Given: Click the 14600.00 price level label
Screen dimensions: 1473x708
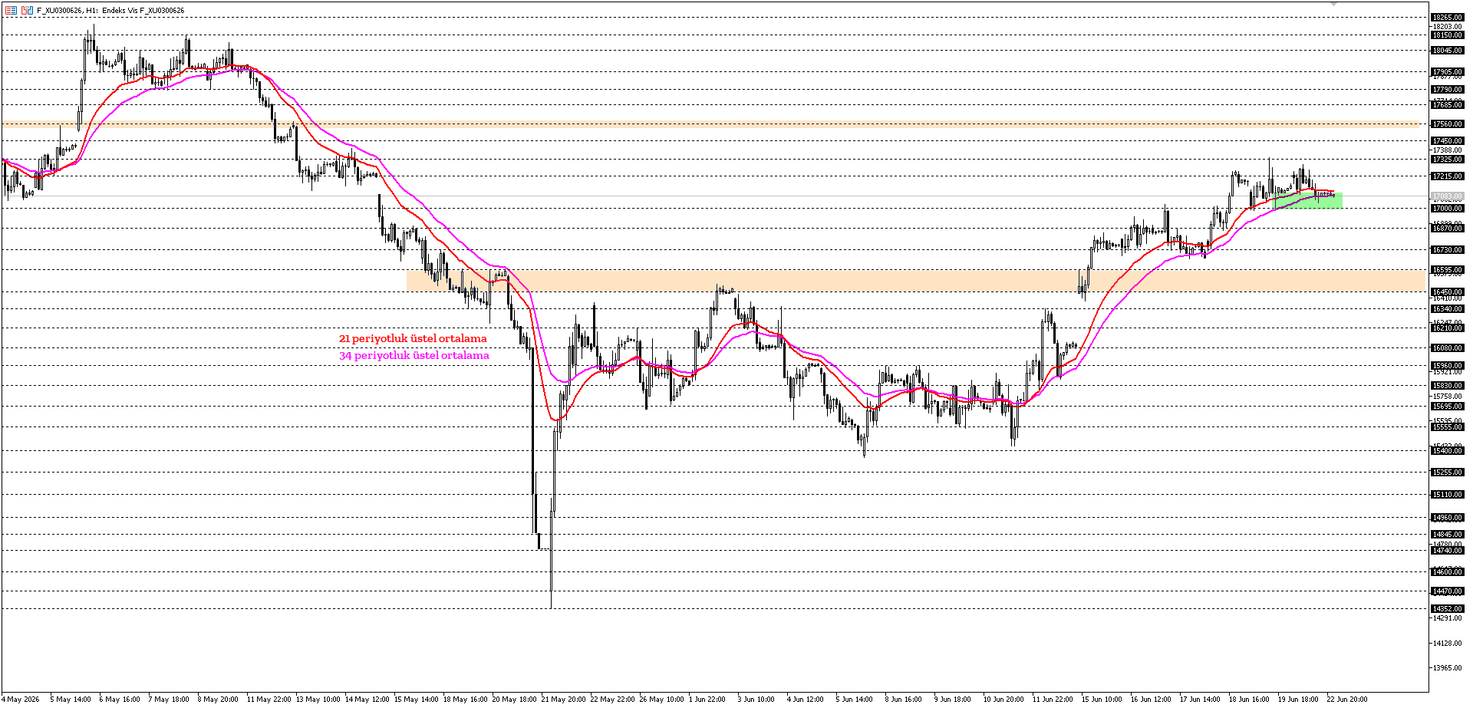Looking at the screenshot, I should [x=1447, y=572].
